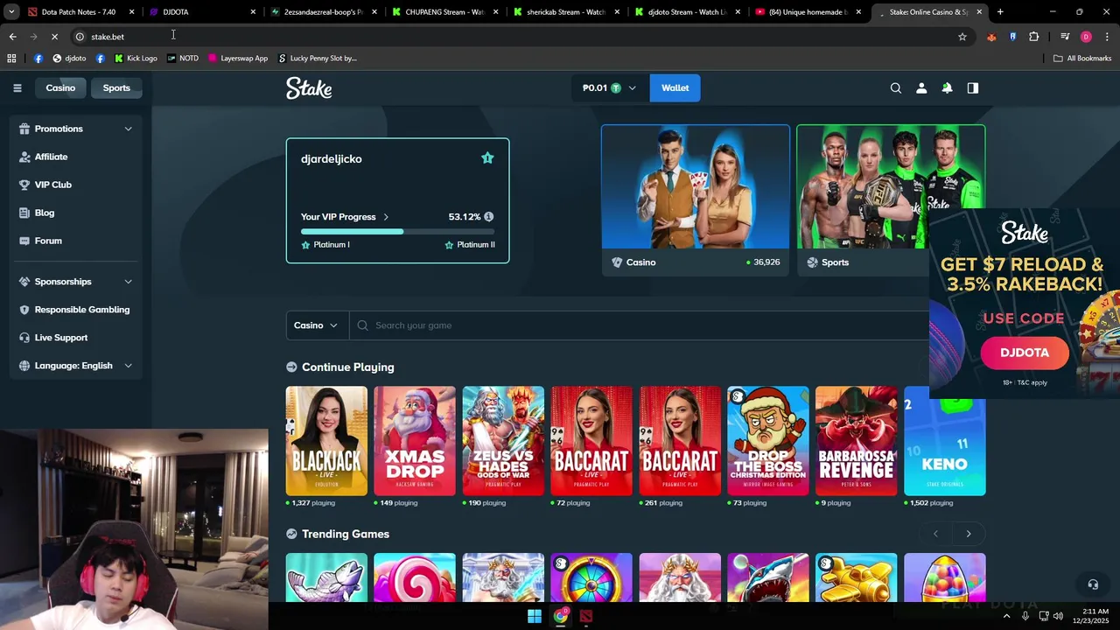
Task: Open Wallet
Action: [675, 87]
